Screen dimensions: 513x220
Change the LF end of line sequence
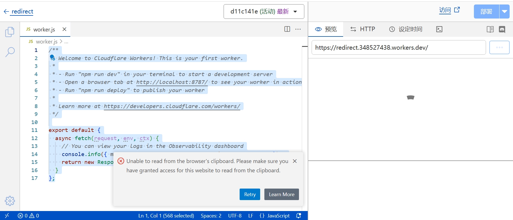click(x=251, y=216)
